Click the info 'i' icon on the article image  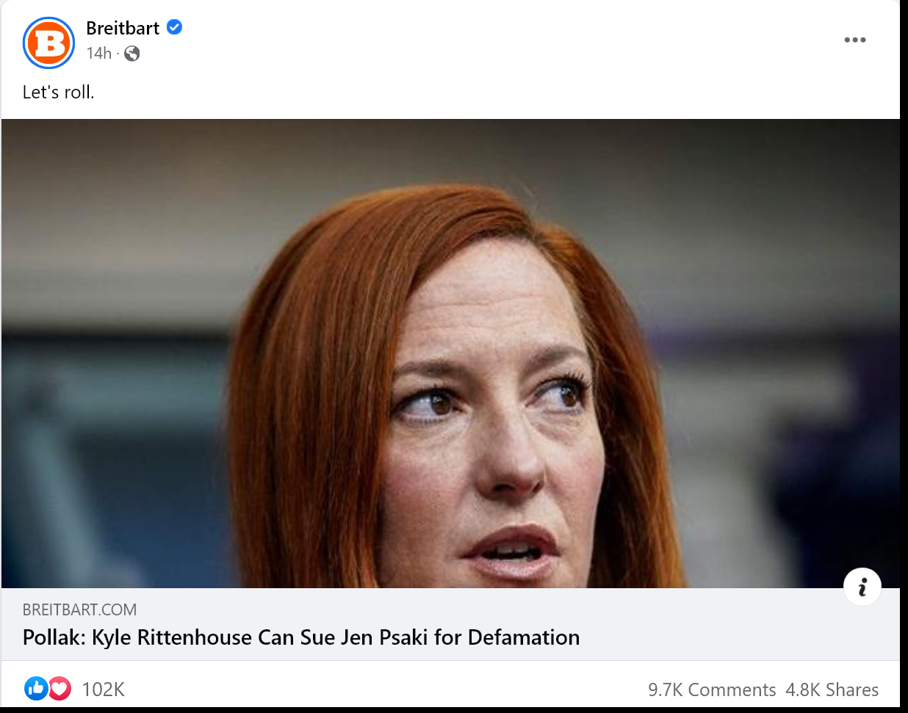(862, 587)
